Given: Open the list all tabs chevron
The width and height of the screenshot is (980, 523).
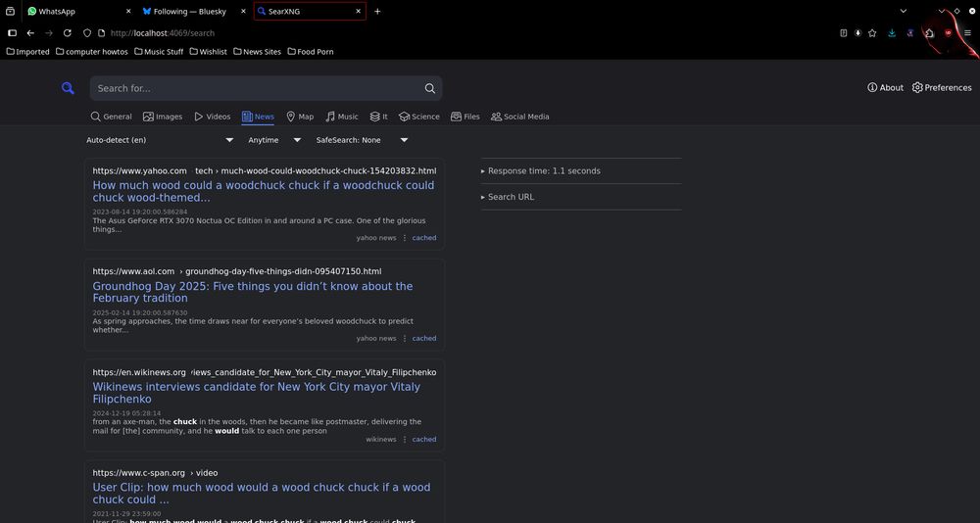Looking at the screenshot, I should [x=904, y=11].
